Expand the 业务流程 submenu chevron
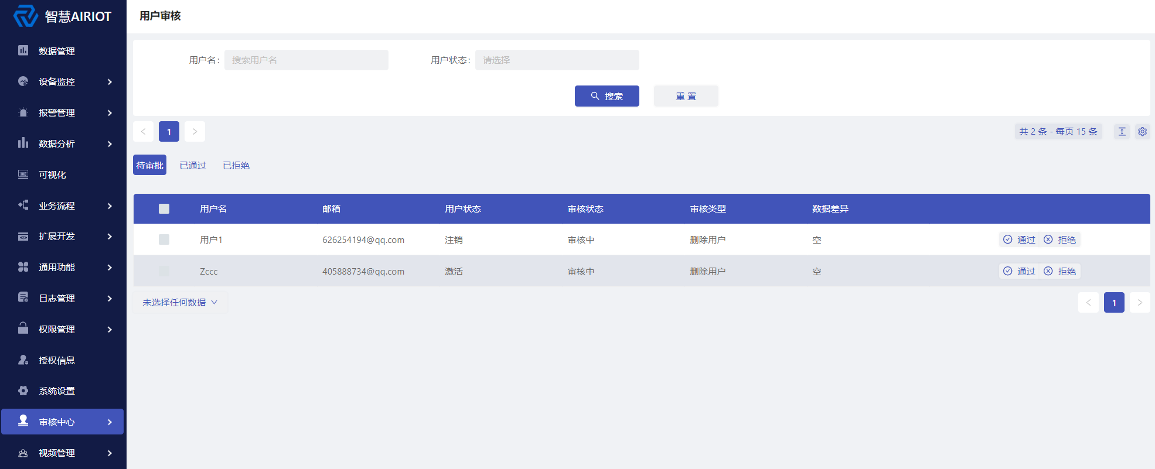 110,206
